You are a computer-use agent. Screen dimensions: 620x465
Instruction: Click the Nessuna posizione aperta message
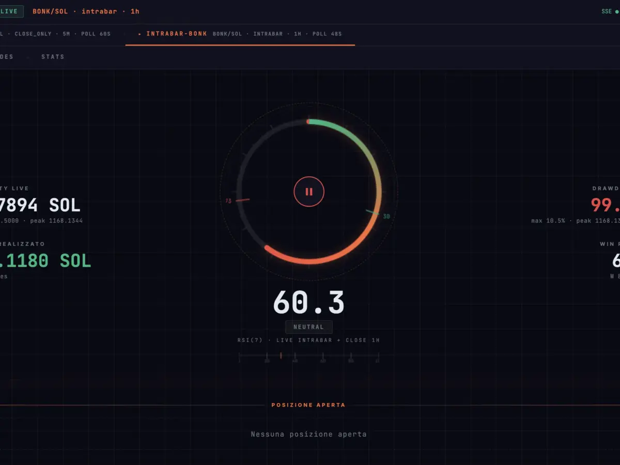click(308, 435)
